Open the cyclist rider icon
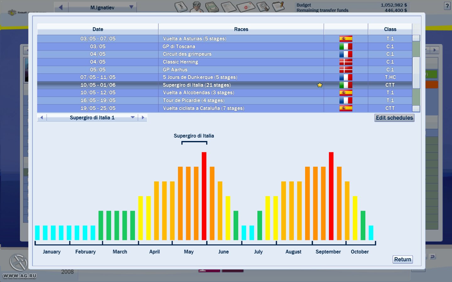The image size is (452, 282). (x=197, y=6)
